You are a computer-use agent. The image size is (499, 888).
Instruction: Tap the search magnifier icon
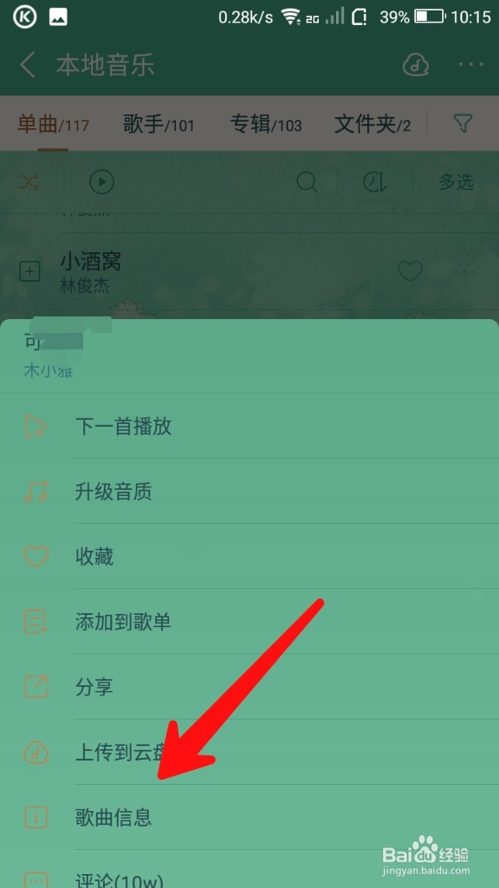click(x=307, y=182)
